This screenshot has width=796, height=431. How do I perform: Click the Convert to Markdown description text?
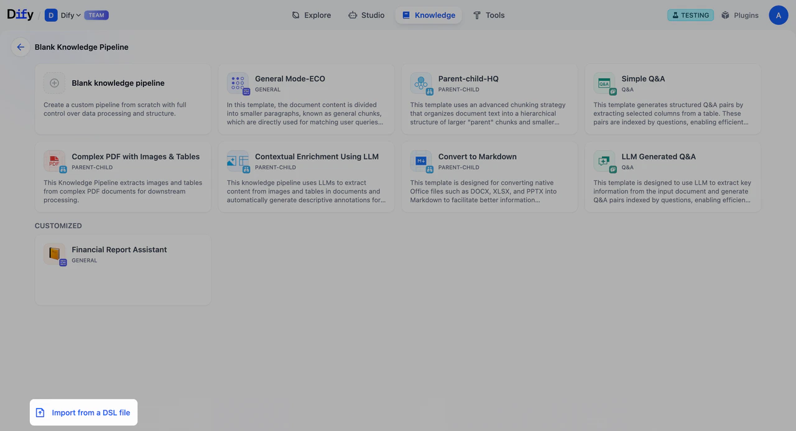[484, 192]
